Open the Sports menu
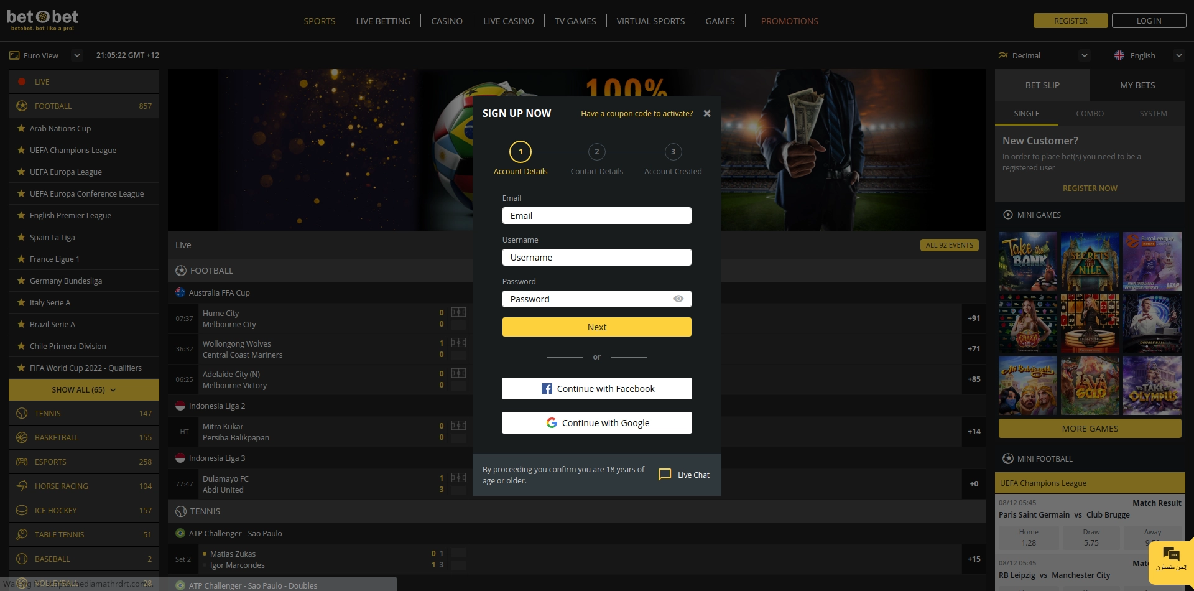The width and height of the screenshot is (1194, 591). click(x=320, y=21)
